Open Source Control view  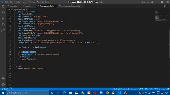(x=3, y=18)
